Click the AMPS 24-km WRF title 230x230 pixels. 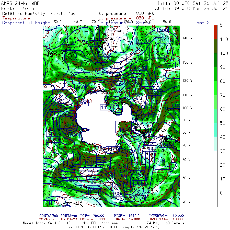point(20,3)
